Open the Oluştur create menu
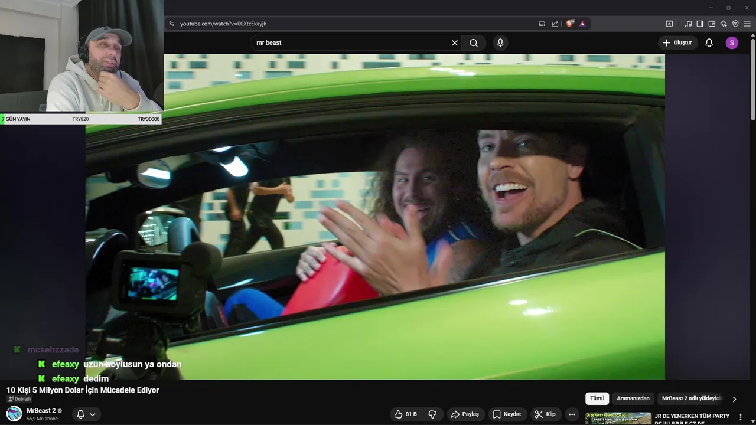This screenshot has width=756, height=425. coord(677,42)
